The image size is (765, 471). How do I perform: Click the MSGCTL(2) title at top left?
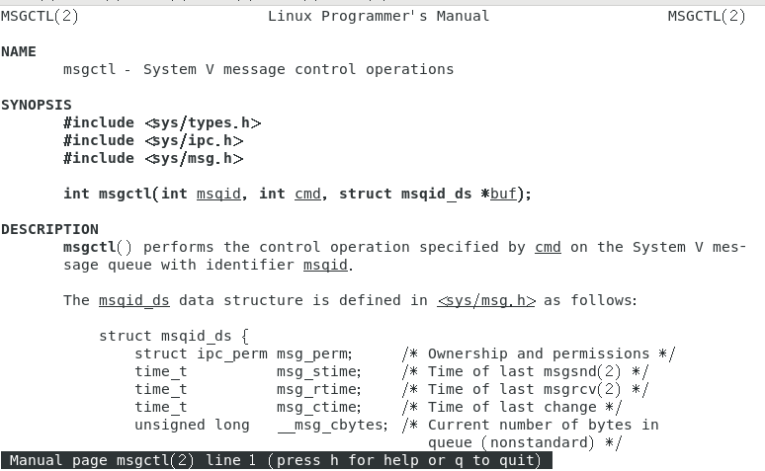40,16
